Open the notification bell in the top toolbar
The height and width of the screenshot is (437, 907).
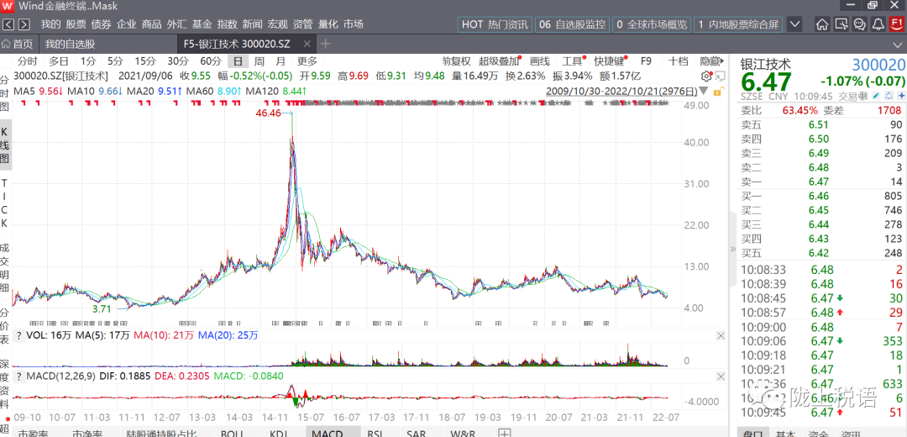tap(878, 24)
